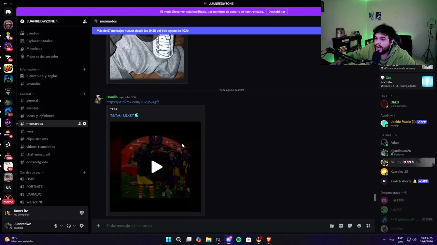Click RuneLite screen share icon
437x245 pixels.
click(x=82, y=213)
